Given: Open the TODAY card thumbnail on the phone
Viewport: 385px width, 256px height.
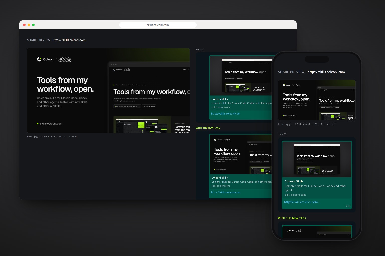Looking at the screenshot, I should click(317, 159).
